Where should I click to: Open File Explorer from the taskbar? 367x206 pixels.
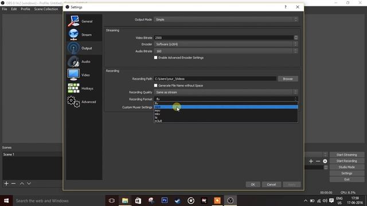125,201
